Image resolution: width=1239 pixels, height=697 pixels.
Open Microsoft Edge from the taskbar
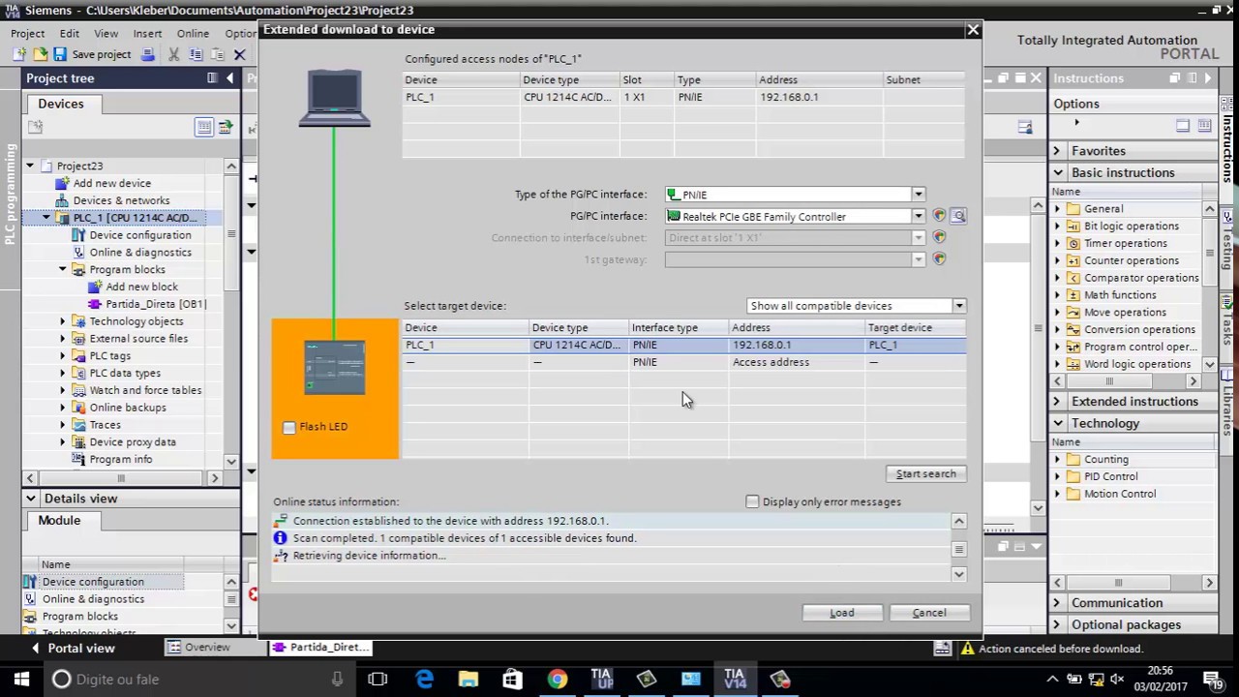[x=424, y=679]
